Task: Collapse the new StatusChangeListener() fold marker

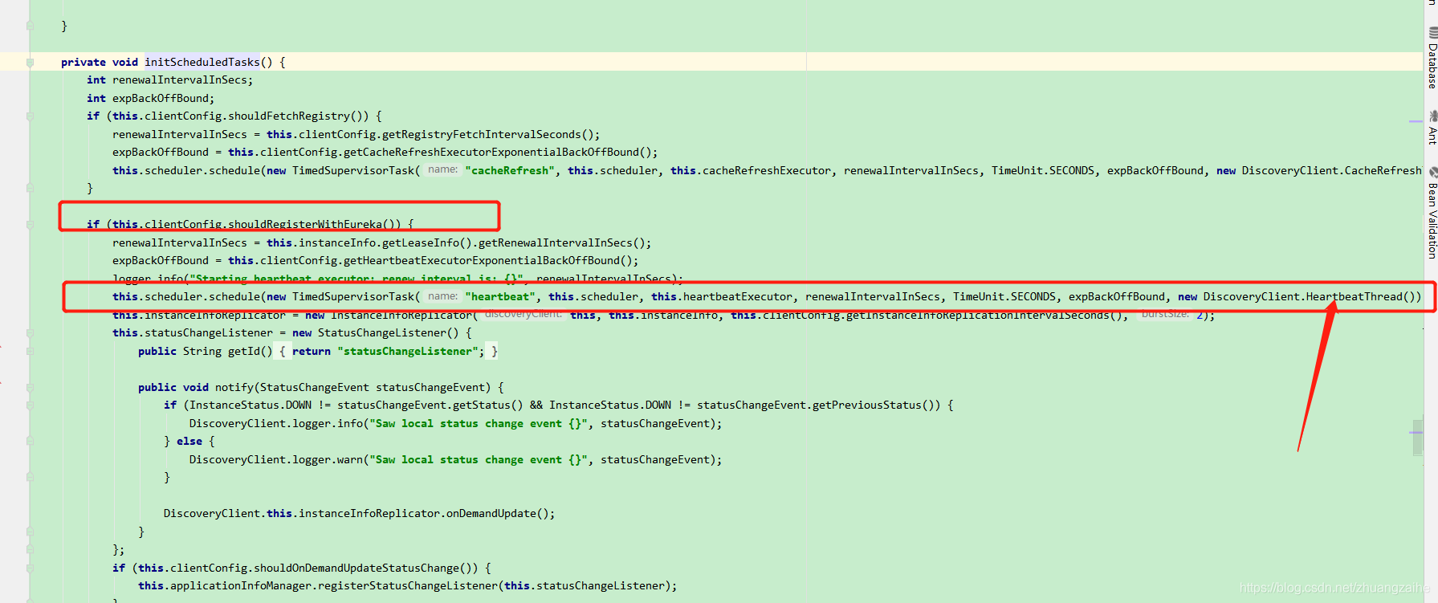Action: 30,333
